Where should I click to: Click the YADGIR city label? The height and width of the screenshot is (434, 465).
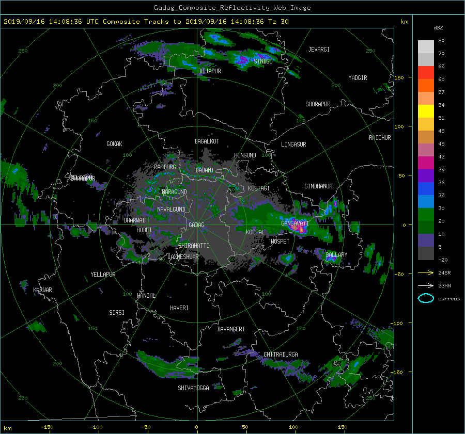[x=358, y=78]
